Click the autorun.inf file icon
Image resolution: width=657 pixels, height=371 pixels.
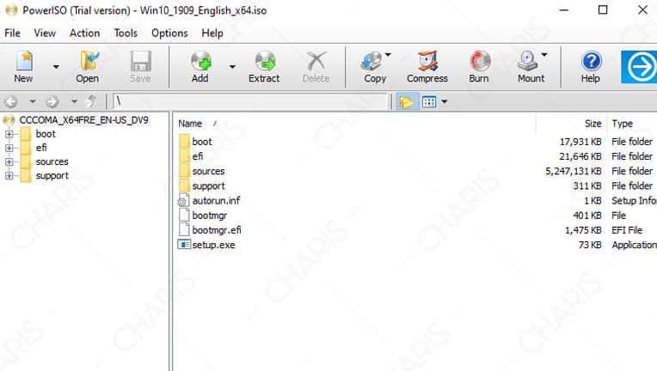click(183, 201)
